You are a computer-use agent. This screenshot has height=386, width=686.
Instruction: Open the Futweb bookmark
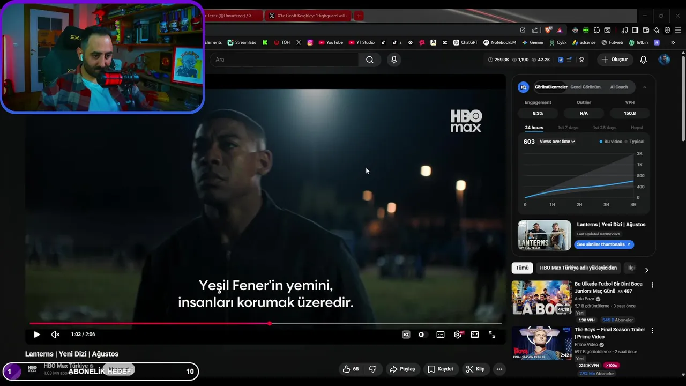612,42
